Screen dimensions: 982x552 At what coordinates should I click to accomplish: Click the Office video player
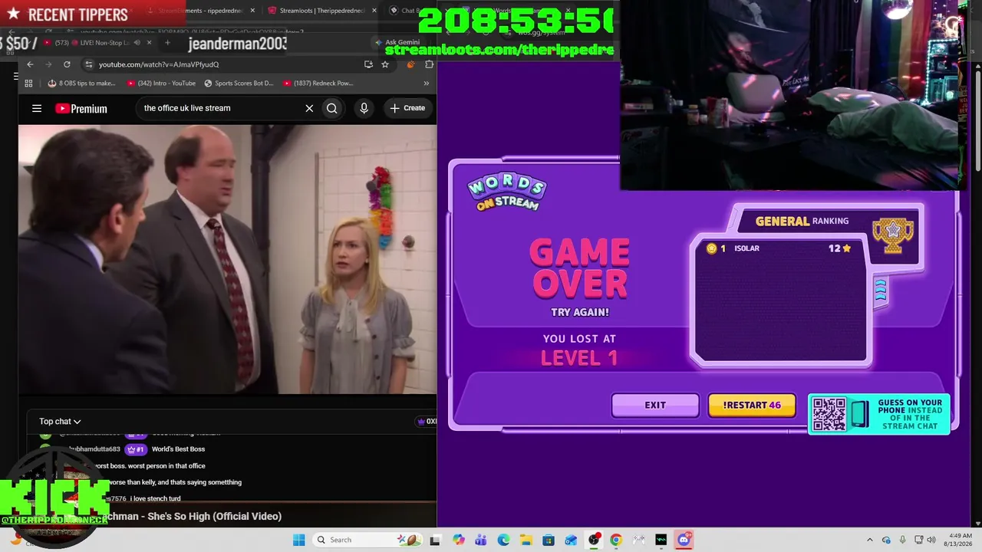click(x=227, y=259)
